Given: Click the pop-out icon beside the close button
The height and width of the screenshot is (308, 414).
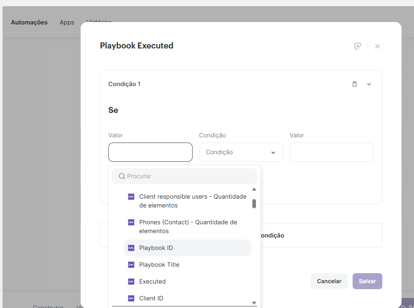Looking at the screenshot, I should (x=358, y=46).
